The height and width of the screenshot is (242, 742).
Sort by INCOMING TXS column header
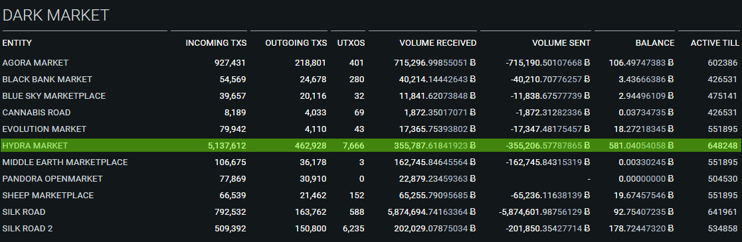click(216, 43)
